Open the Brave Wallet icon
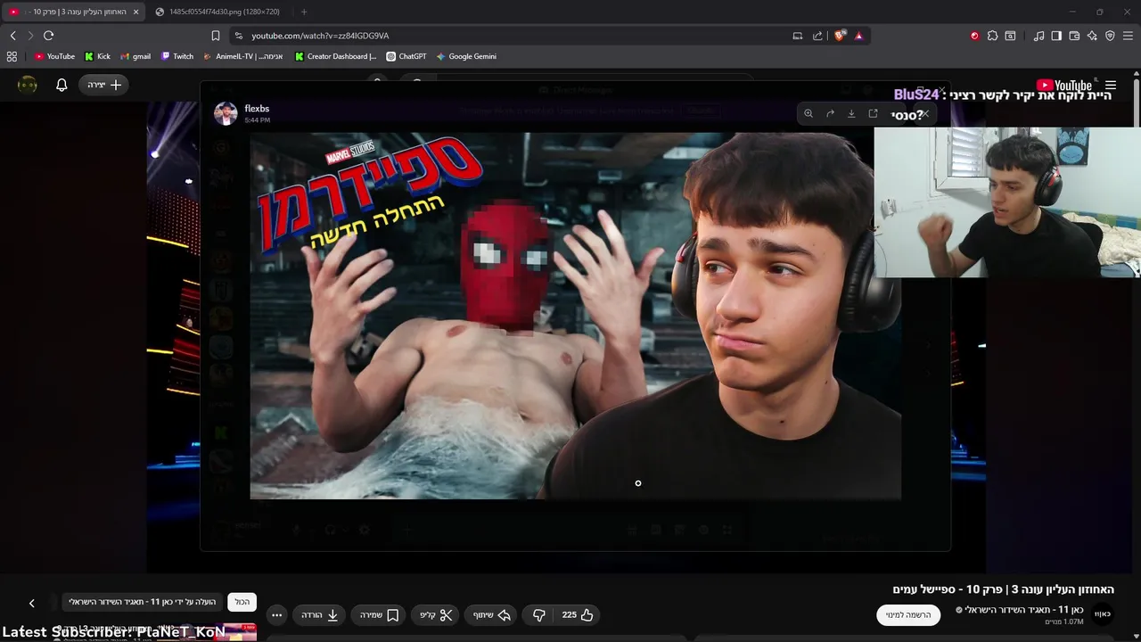This screenshot has width=1141, height=642. pos(1074,36)
